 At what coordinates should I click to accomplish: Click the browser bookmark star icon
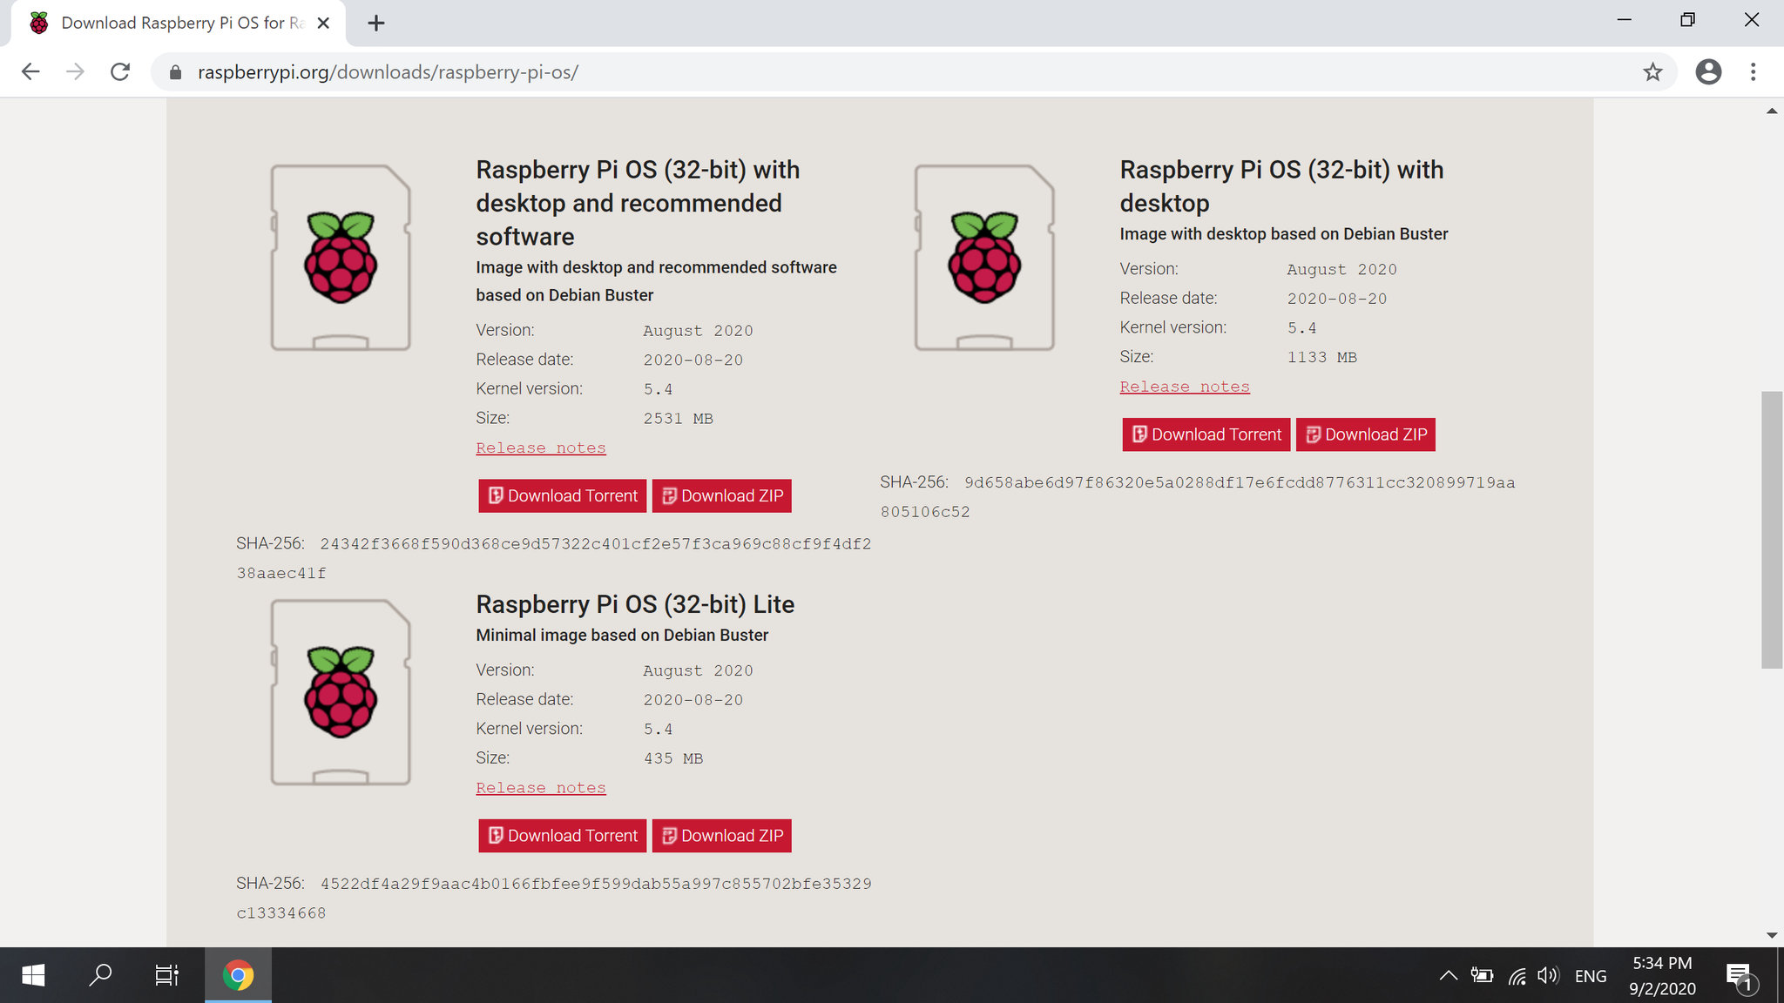click(1652, 71)
